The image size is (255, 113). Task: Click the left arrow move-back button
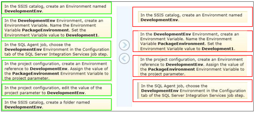pyautogui.click(x=124, y=58)
